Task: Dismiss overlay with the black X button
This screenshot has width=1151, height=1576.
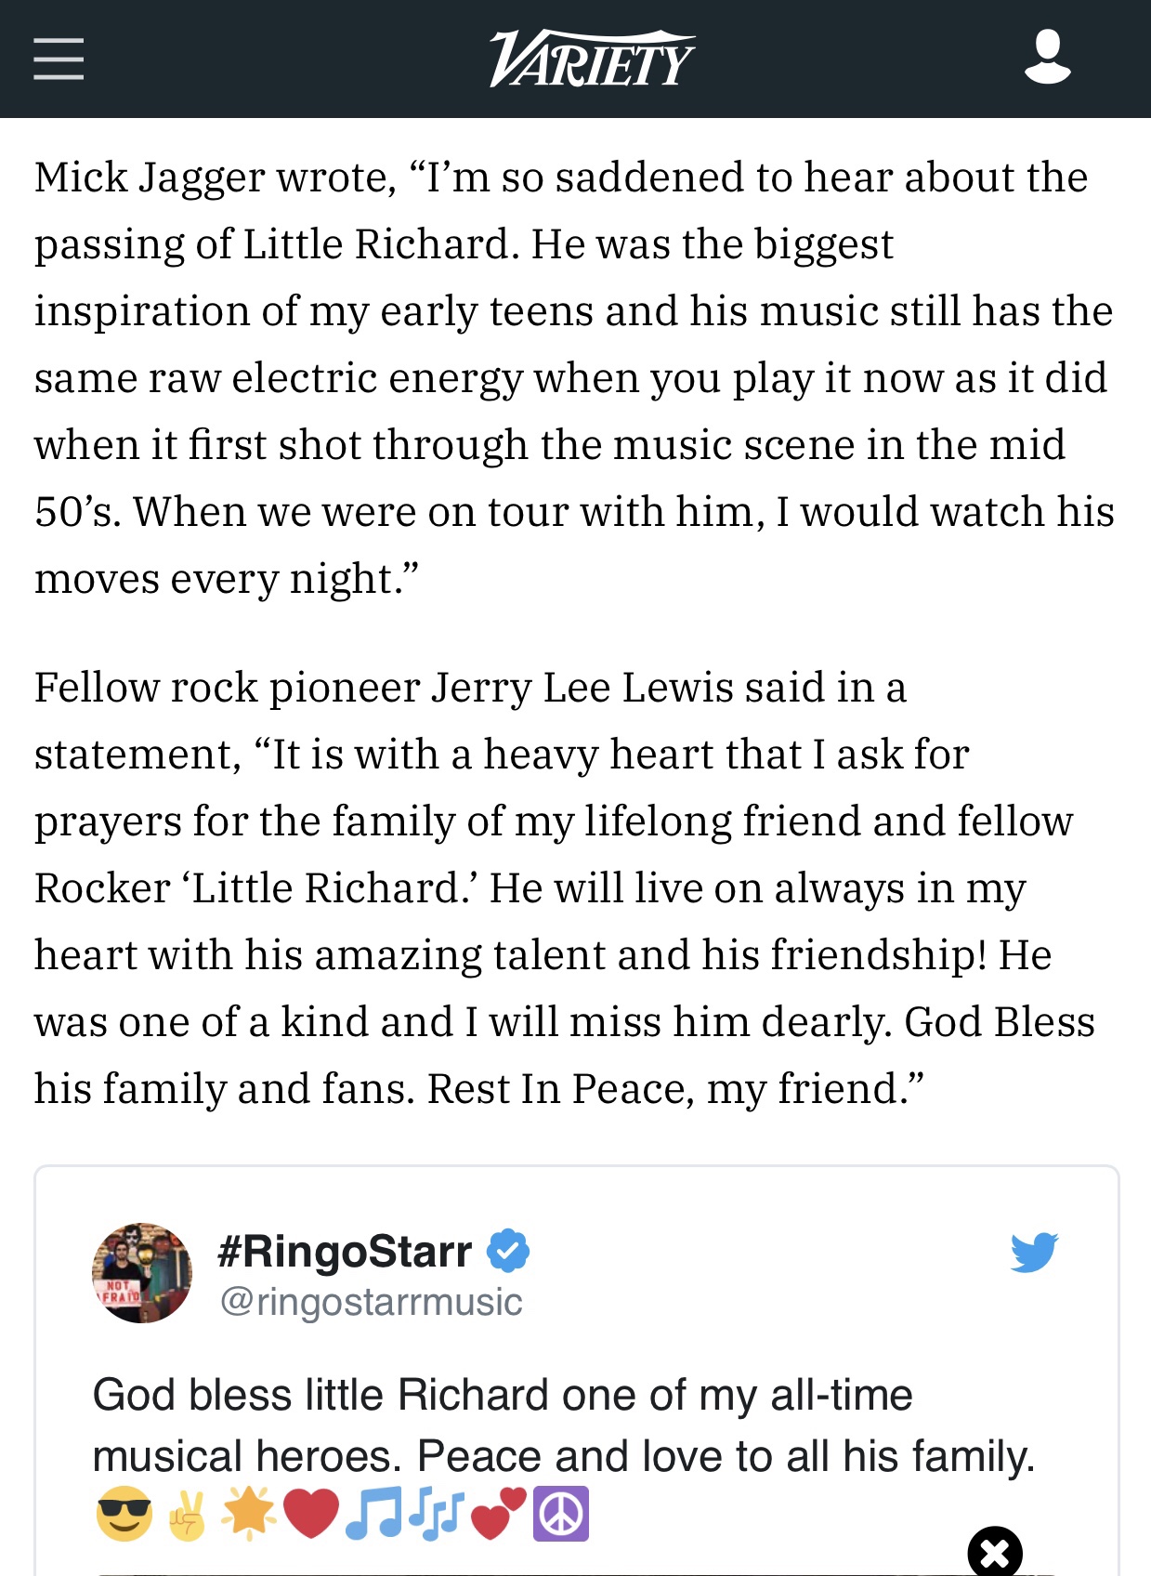Action: tap(994, 1553)
